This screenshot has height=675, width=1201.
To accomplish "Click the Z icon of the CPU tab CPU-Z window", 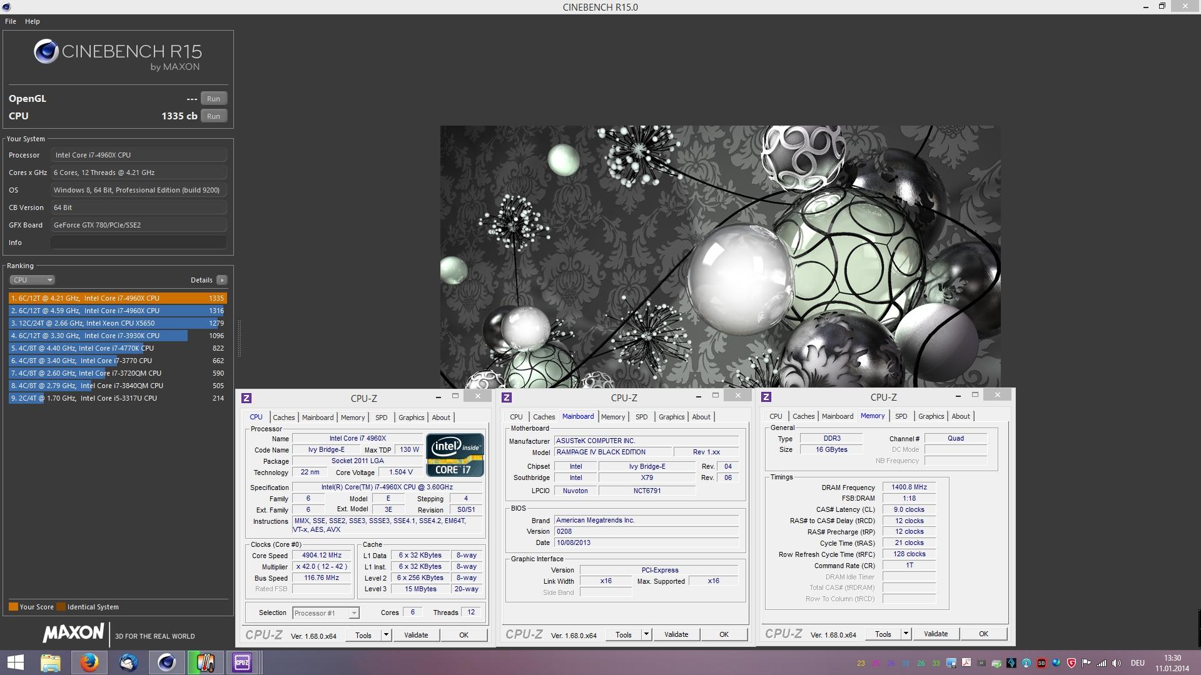I will (x=246, y=398).
